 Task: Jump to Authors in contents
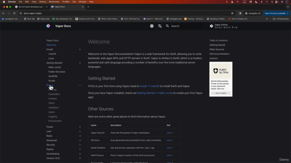pos(214,58)
